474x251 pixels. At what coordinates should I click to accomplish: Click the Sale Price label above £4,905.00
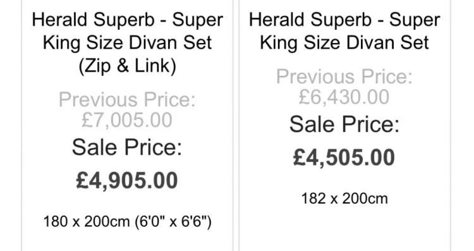point(127,147)
